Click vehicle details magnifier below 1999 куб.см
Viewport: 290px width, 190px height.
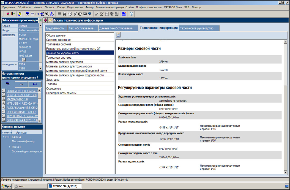[24, 60]
